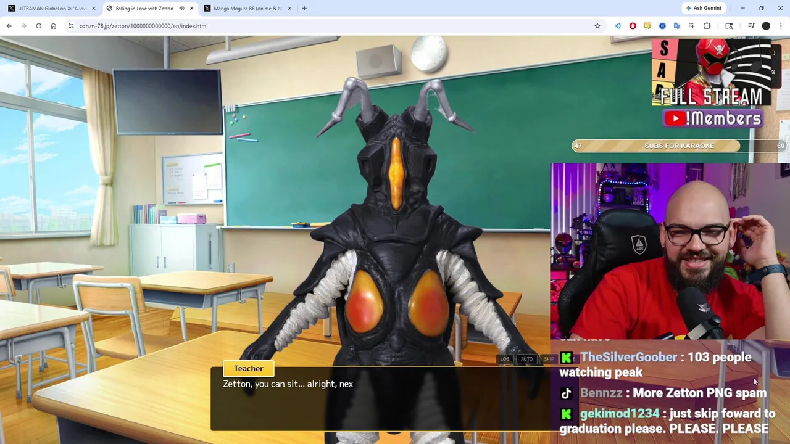Click the FULL STREAM overlay thumbnail
The height and width of the screenshot is (444, 790).
(712, 73)
